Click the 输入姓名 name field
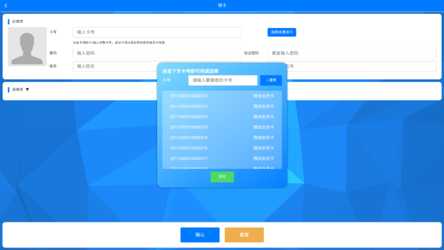Screen dimensions: 444x250 point(114,66)
